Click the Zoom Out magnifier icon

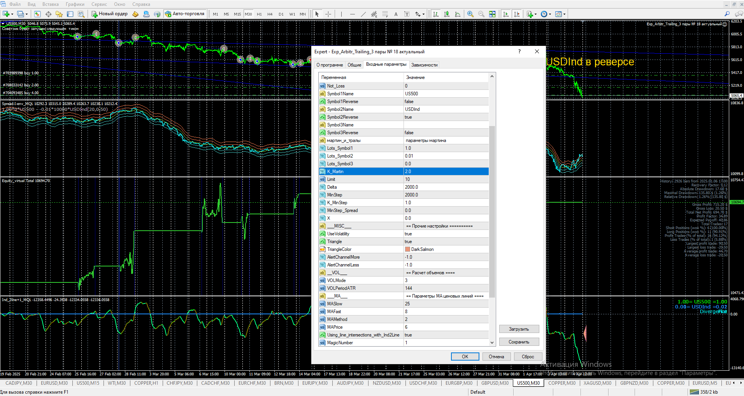pyautogui.click(x=481, y=14)
